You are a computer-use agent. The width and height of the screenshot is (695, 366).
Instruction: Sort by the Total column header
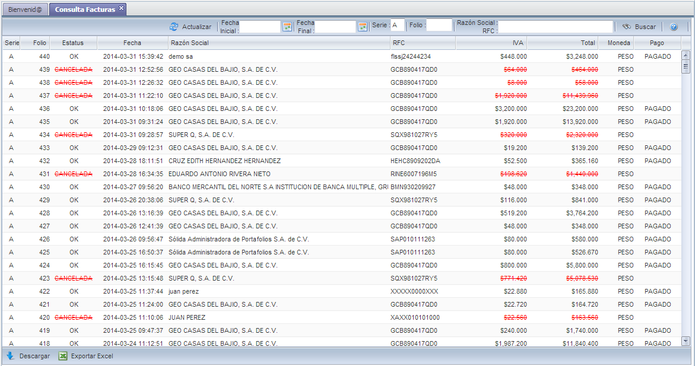[x=562, y=43]
